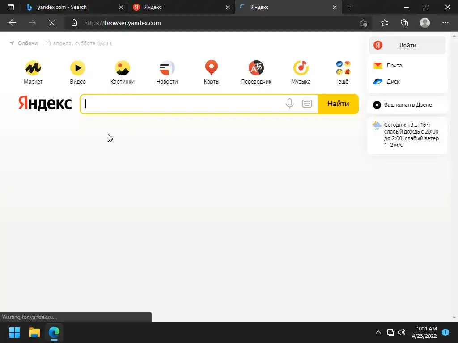This screenshot has height=343, width=458.
Task: Open the tab actions menu icon
Action: [11, 7]
